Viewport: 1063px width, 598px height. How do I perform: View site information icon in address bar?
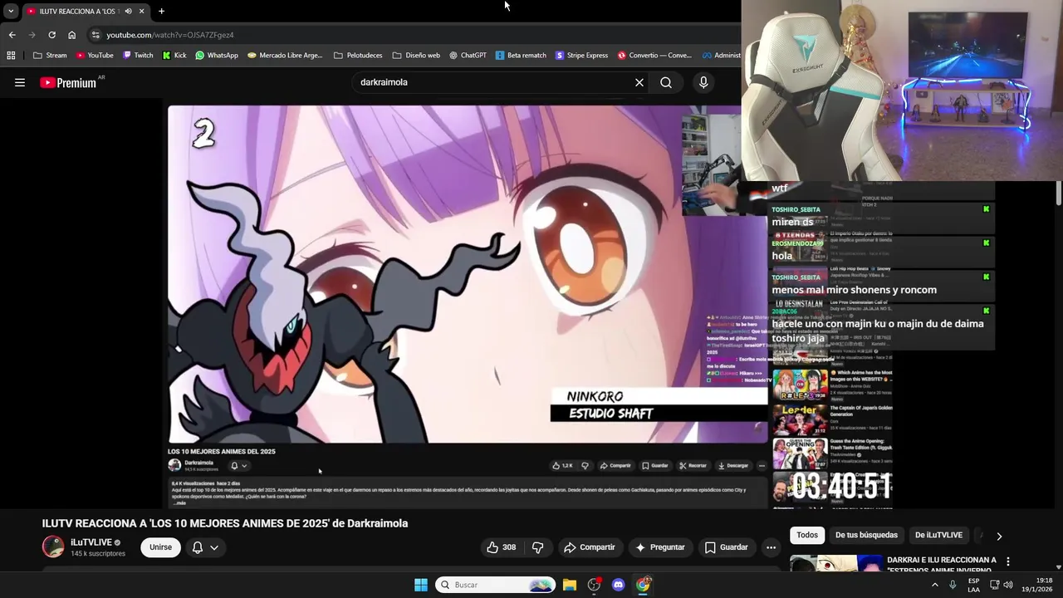point(96,35)
